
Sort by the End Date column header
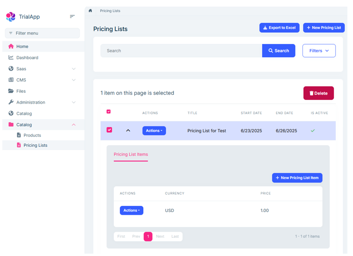284,113
